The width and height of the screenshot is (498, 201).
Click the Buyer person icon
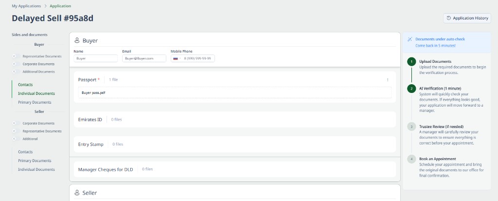tap(77, 40)
